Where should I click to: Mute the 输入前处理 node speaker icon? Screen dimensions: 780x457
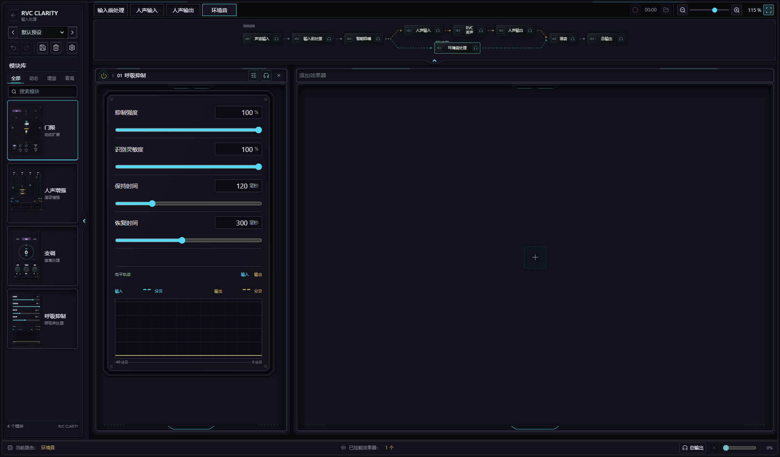pos(297,39)
